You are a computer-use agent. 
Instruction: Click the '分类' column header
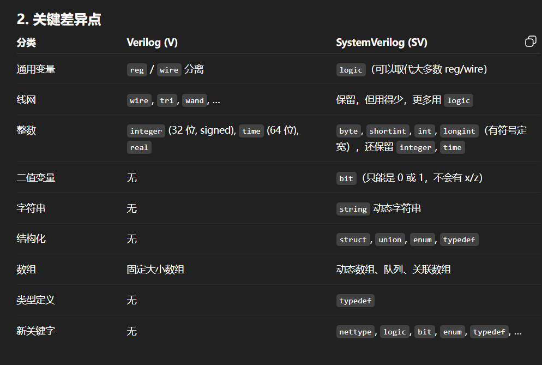click(26, 43)
